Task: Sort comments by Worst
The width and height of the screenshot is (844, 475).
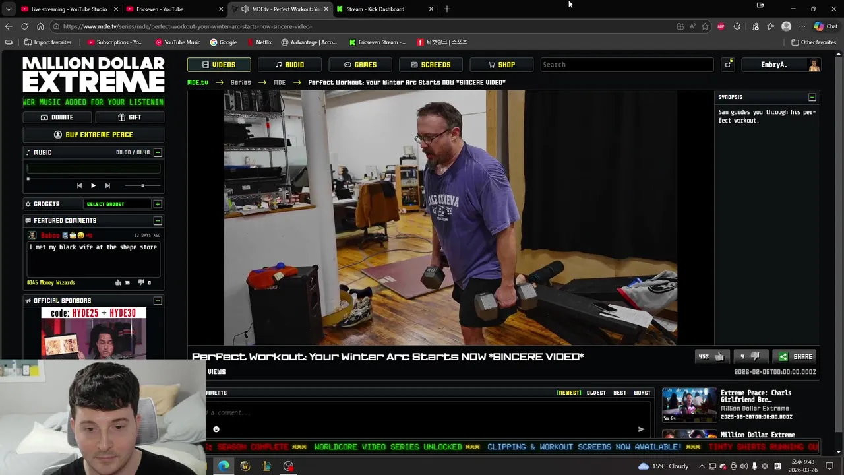Action: click(642, 393)
